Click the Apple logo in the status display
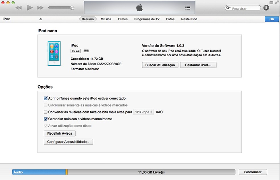The width and height of the screenshot is (280, 180). 139,7
